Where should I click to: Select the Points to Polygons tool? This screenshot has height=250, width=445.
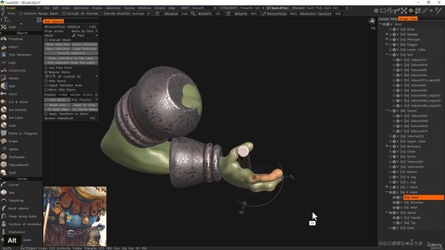[x=23, y=133]
